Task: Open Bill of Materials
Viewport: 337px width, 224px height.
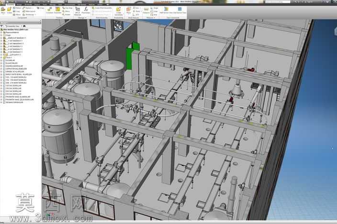Action: tap(78, 11)
